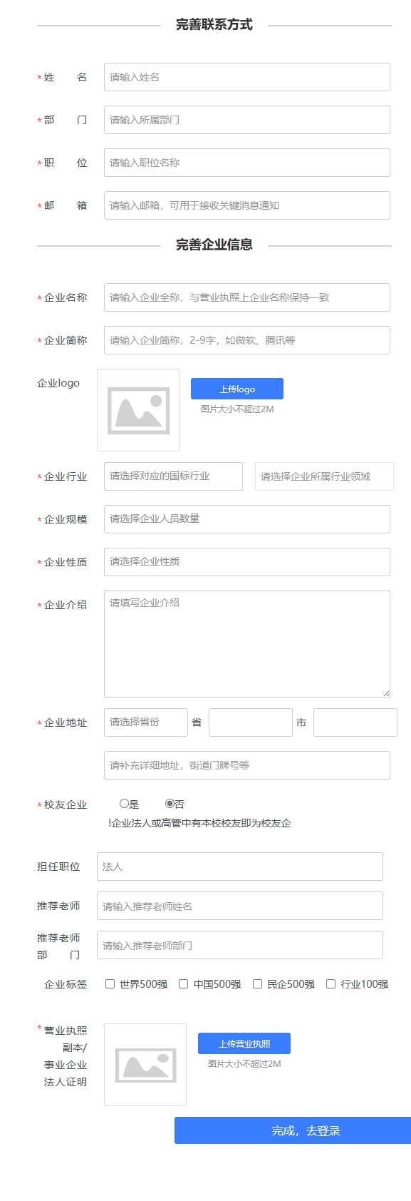Check the 民企500强 tag

[x=256, y=983]
